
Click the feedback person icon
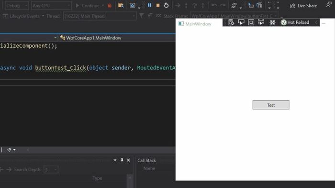tap(329, 5)
